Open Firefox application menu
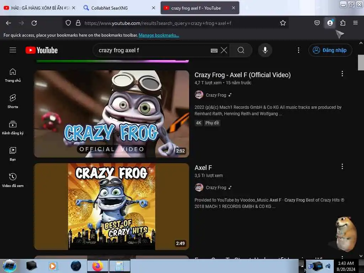The height and width of the screenshot is (273, 364). tap(355, 23)
